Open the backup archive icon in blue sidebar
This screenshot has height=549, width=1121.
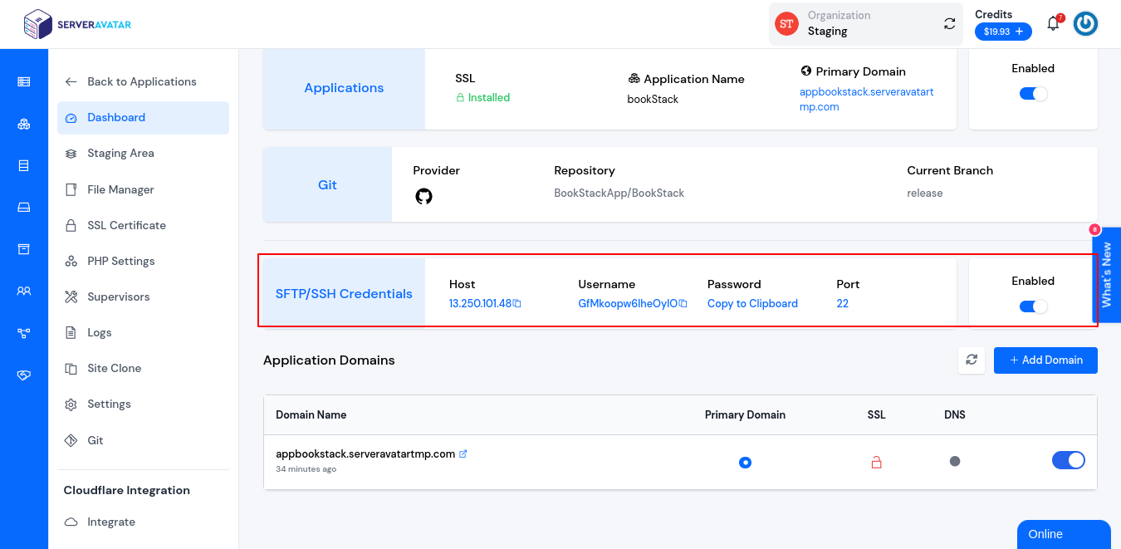(24, 249)
